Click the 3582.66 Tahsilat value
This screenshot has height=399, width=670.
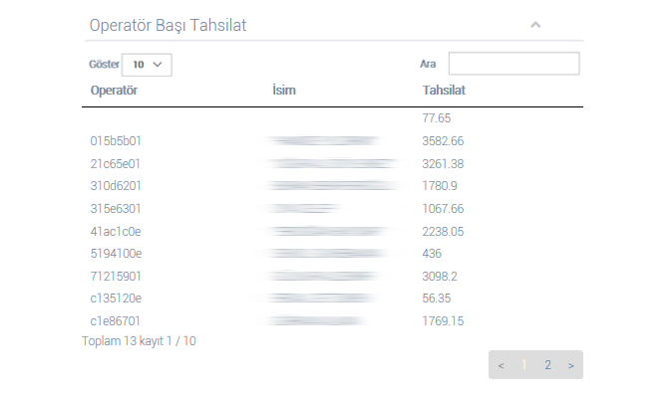(443, 141)
